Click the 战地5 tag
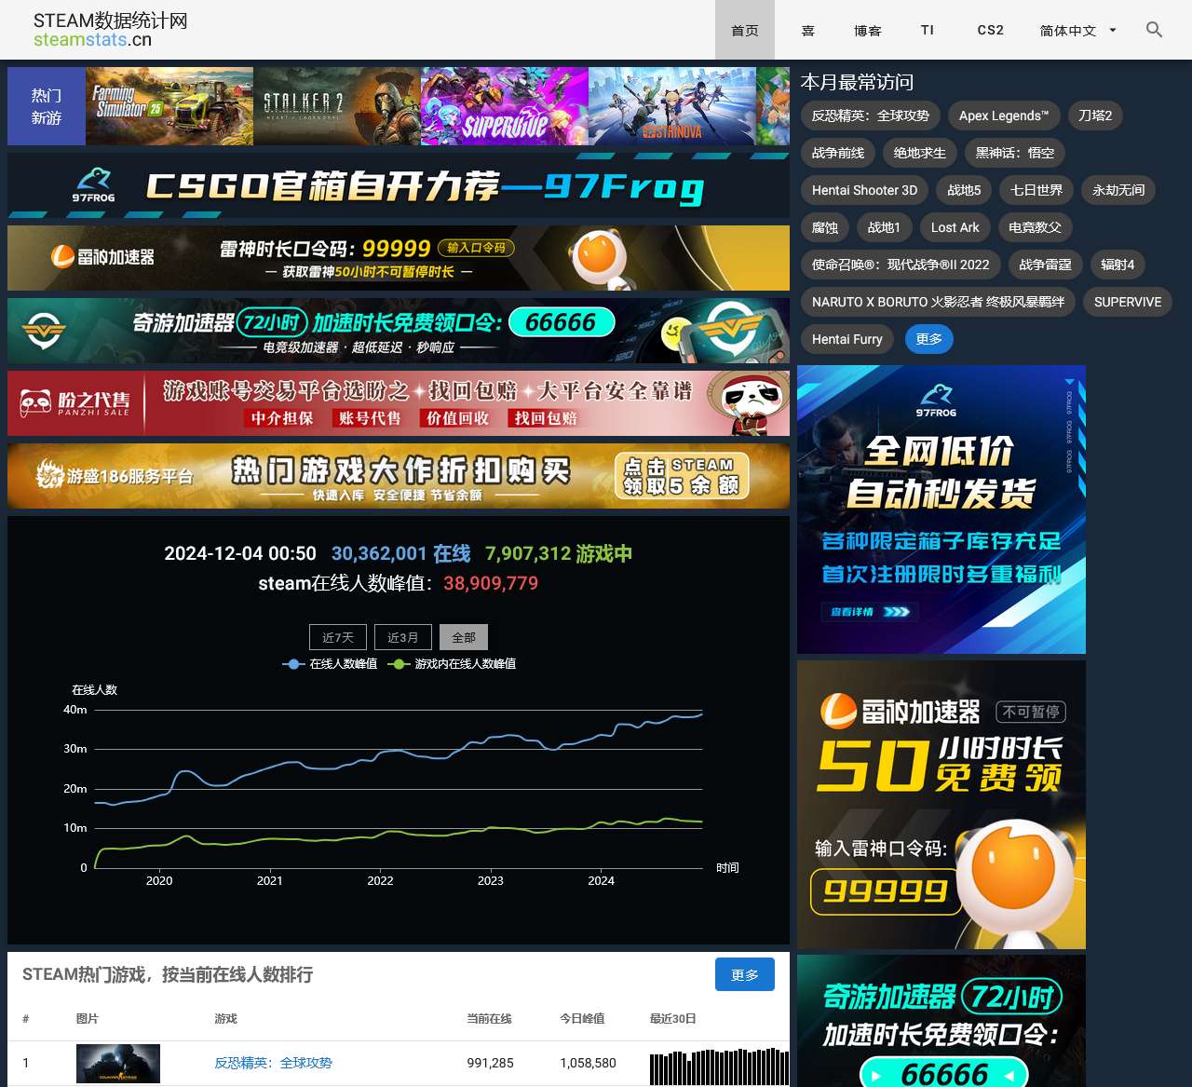1192x1087 pixels. pos(964,190)
